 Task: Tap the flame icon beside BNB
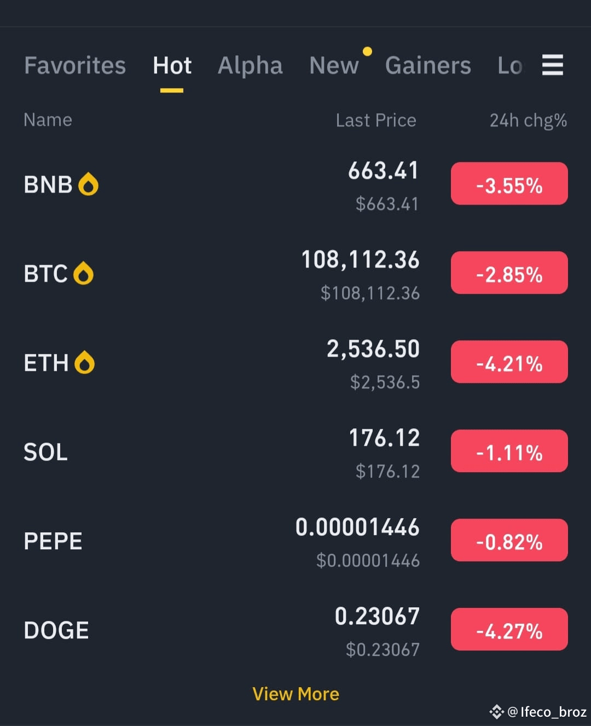(x=88, y=184)
